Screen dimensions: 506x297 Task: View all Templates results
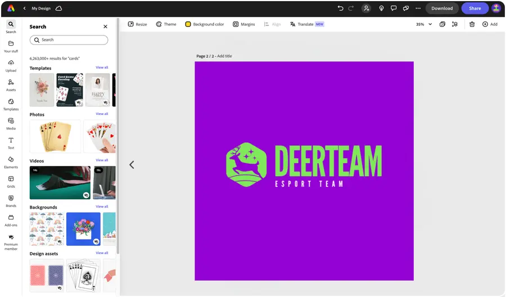pos(102,67)
